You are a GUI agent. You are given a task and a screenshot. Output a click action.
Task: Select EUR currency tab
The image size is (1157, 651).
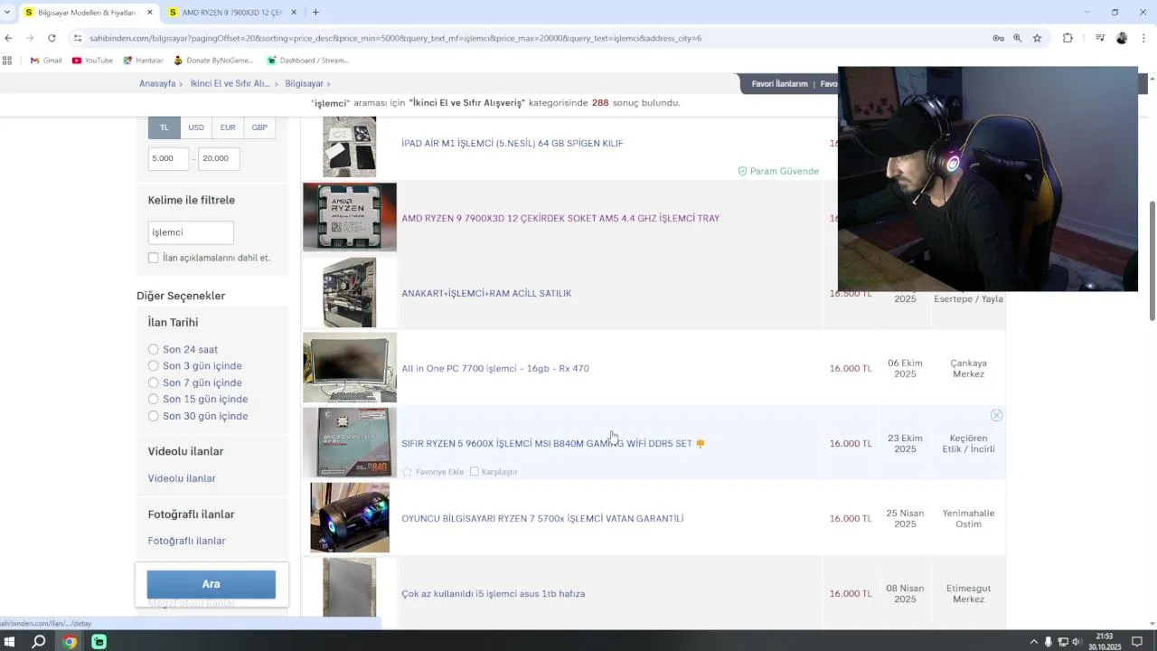[228, 127]
